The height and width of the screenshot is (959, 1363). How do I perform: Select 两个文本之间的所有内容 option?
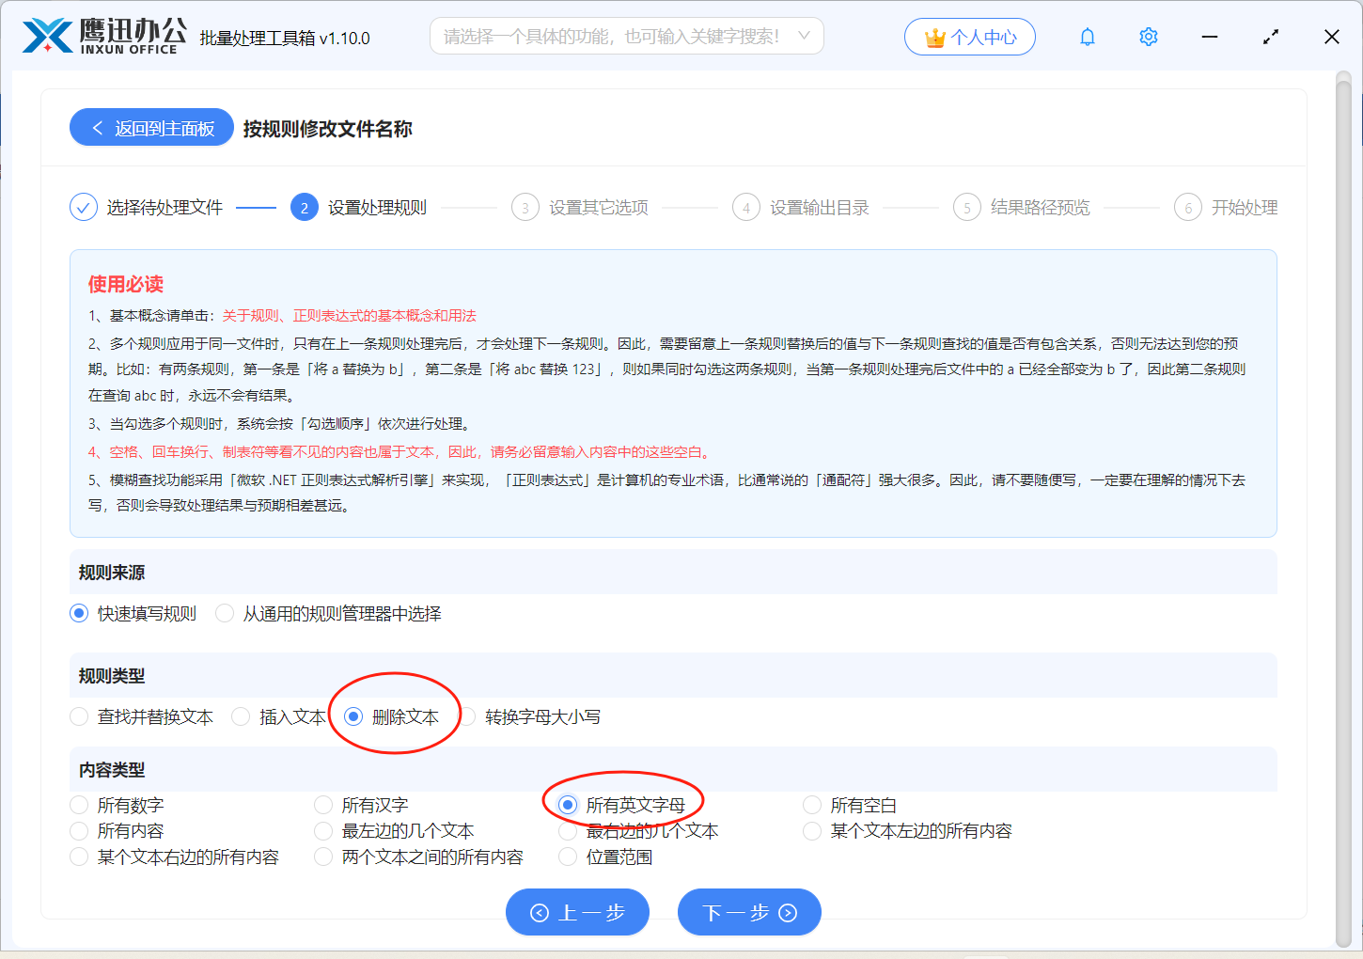tap(419, 857)
